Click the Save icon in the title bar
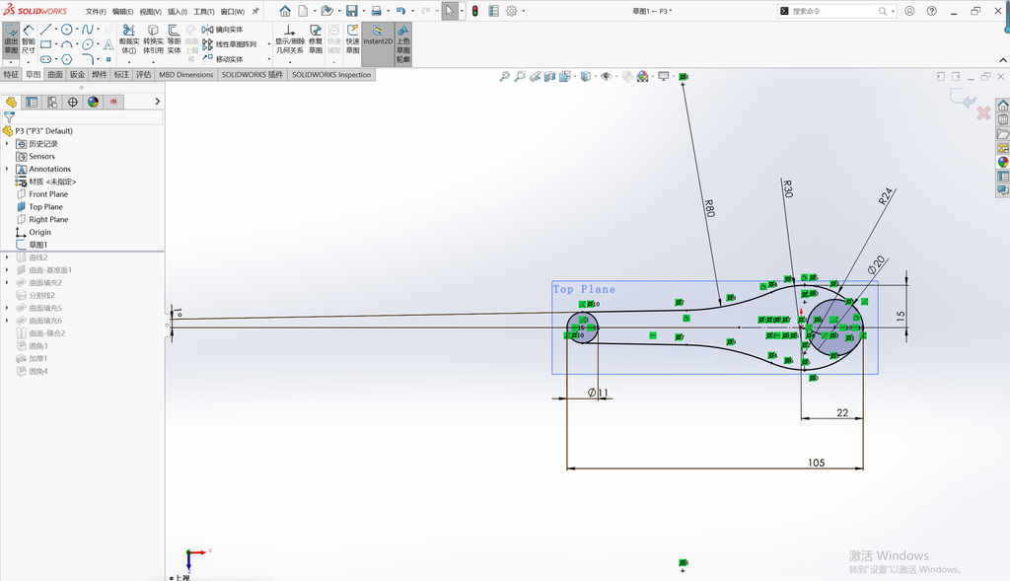Viewport: 1010px width, 581px height. pyautogui.click(x=352, y=11)
